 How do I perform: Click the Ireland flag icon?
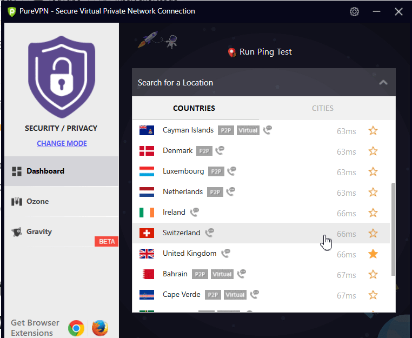coord(147,213)
